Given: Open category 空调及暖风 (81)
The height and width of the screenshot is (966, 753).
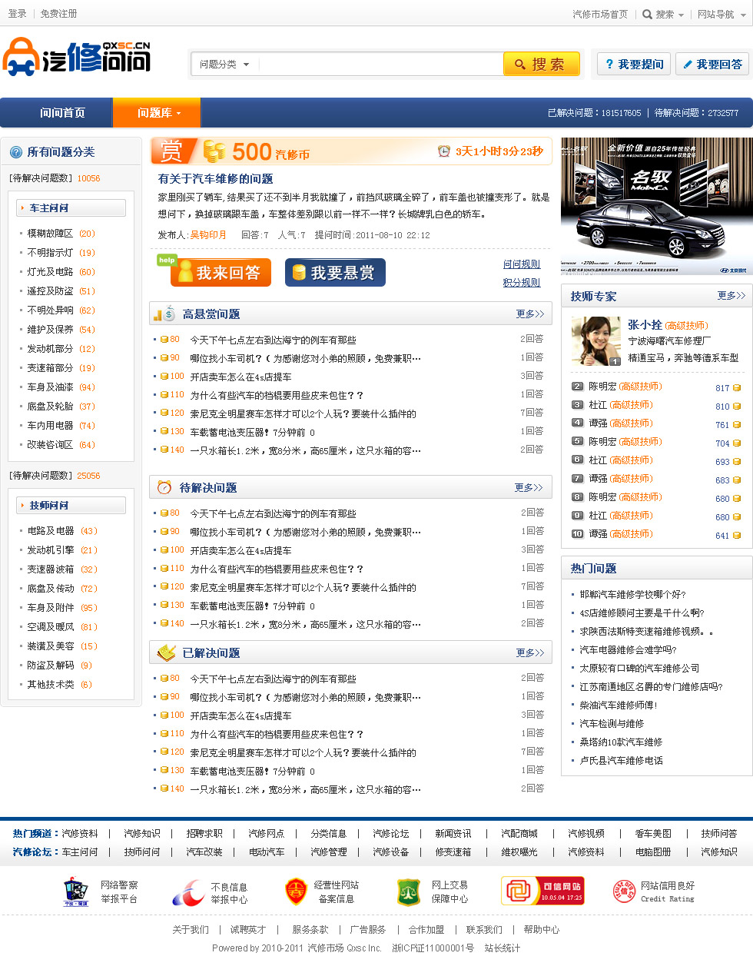Looking at the screenshot, I should [x=62, y=626].
